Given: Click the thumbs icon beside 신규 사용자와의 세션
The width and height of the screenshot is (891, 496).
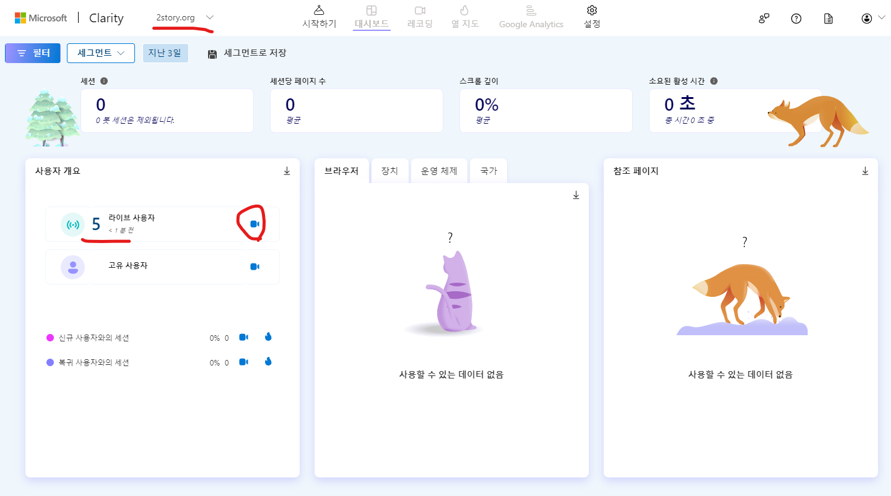Looking at the screenshot, I should pyautogui.click(x=267, y=336).
